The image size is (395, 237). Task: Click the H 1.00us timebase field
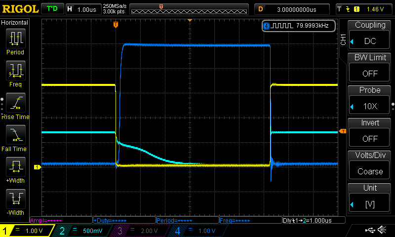click(x=83, y=9)
